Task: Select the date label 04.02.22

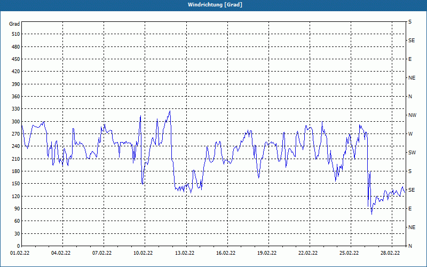Action: (x=61, y=253)
